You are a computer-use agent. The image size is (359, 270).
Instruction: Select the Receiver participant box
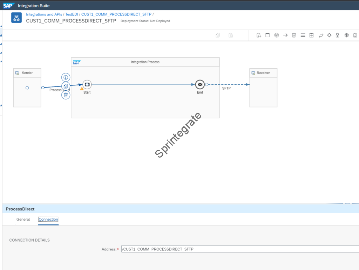click(x=263, y=88)
